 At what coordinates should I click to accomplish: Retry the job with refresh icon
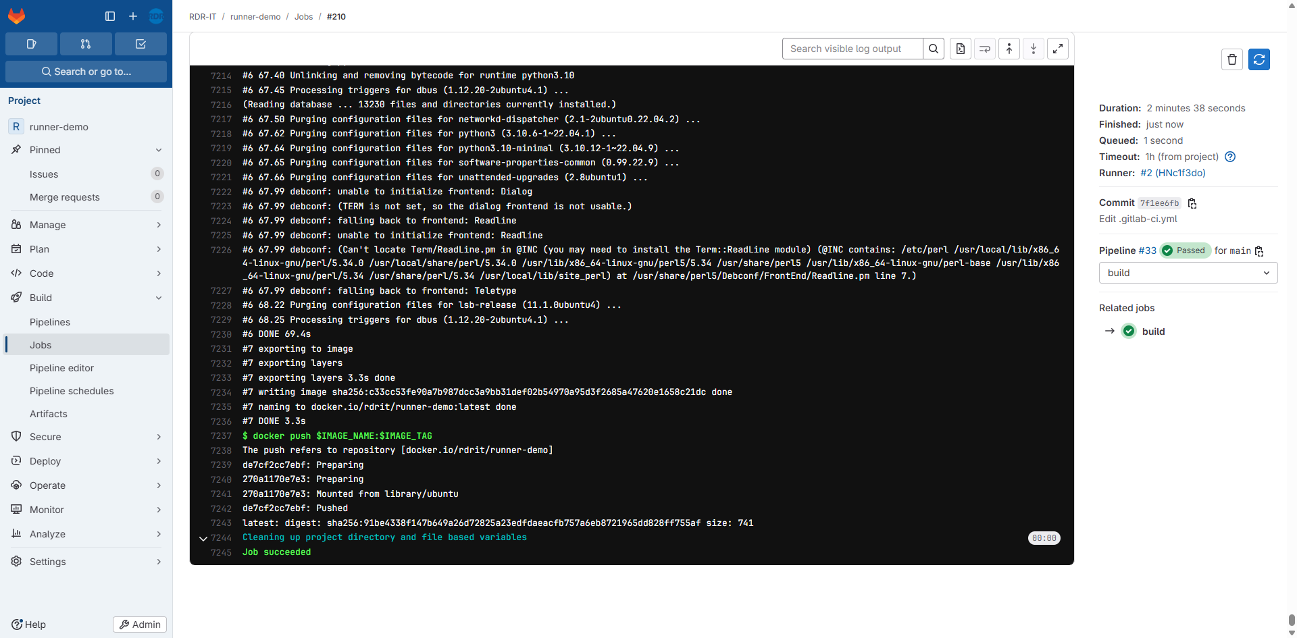click(x=1259, y=59)
